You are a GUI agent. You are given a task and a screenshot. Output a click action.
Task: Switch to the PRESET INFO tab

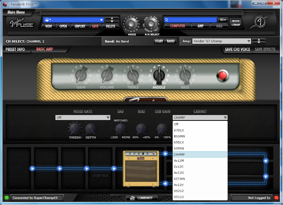tap(15, 49)
